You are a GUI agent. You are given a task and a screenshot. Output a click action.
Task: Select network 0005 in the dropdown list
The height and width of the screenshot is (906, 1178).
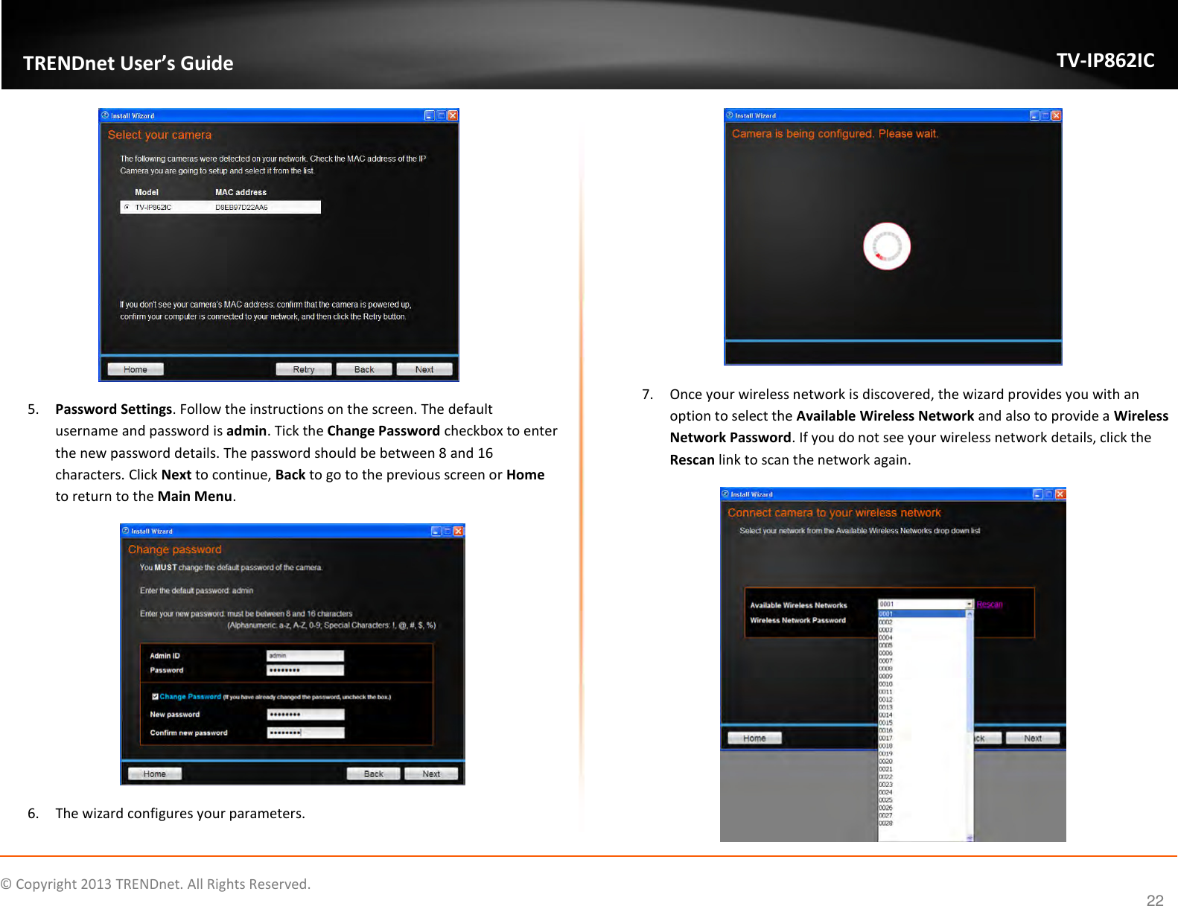[x=922, y=645]
